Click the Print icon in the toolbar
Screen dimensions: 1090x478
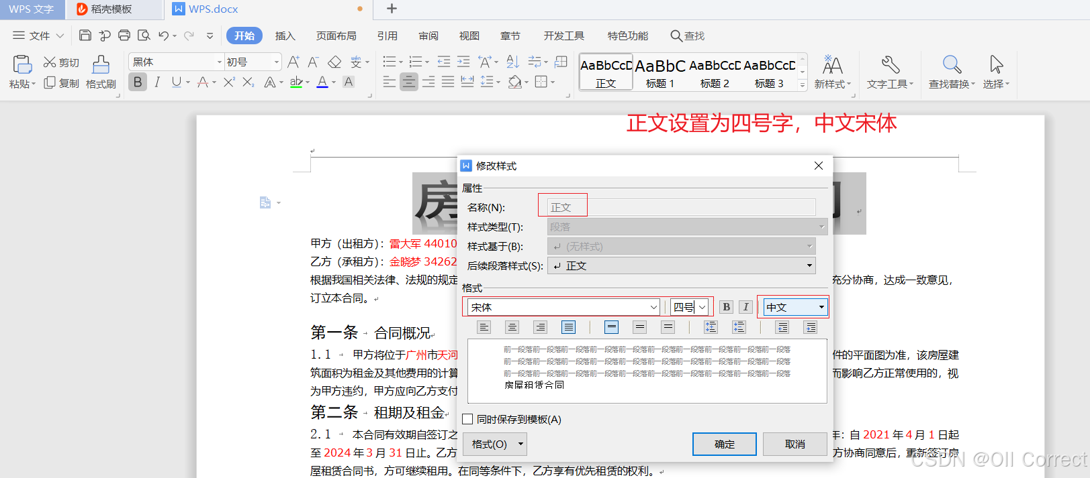point(124,36)
